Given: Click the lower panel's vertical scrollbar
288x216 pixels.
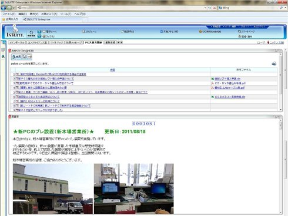Looking at the screenshot, I should (280, 166).
